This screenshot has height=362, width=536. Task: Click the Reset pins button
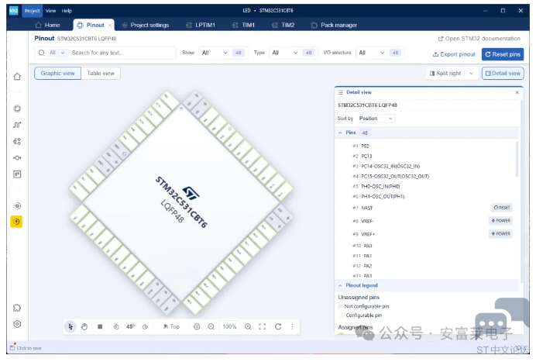(x=502, y=54)
